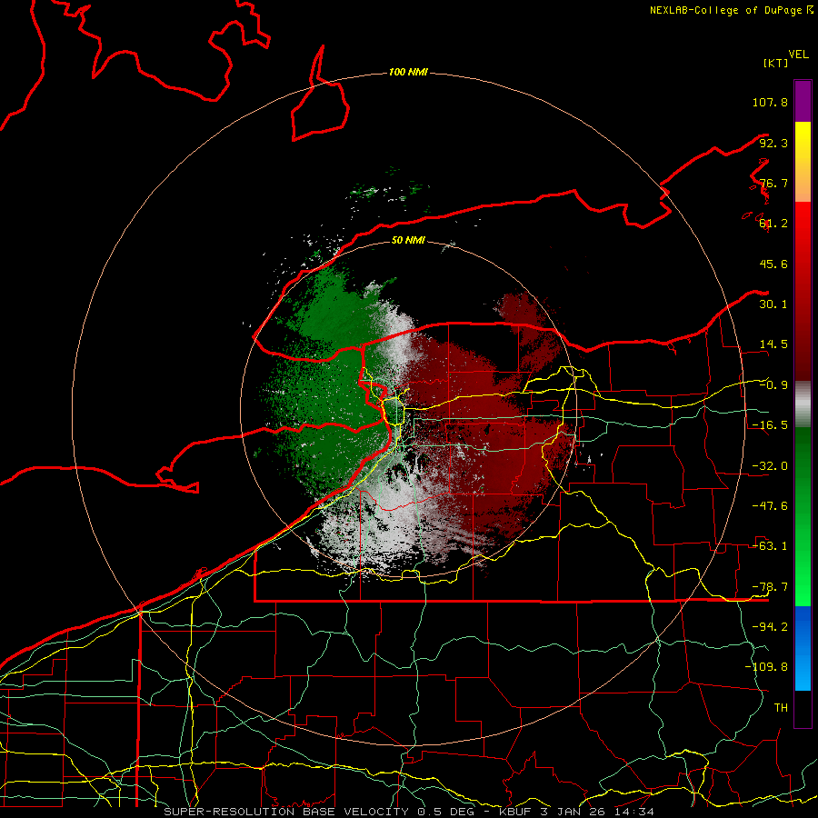Click the gray near-zero segment of color bar
The width and height of the screenshot is (818, 818).
tap(803, 404)
